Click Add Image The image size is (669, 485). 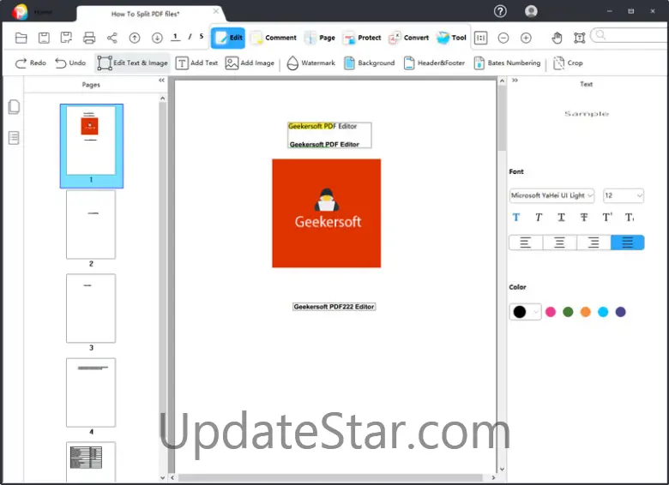click(250, 63)
